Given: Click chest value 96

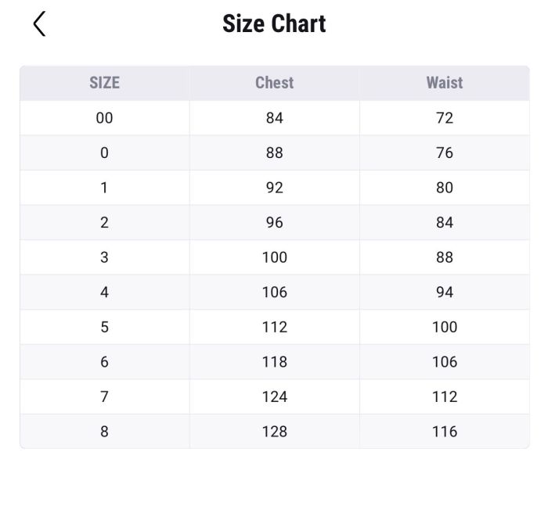Looking at the screenshot, I should 274,223.
